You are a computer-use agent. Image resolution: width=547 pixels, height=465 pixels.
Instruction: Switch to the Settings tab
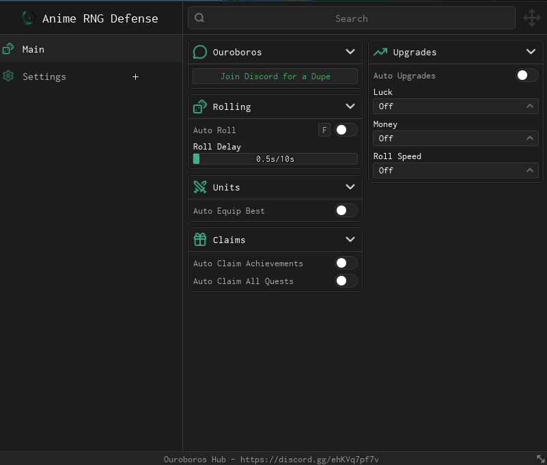click(x=91, y=76)
